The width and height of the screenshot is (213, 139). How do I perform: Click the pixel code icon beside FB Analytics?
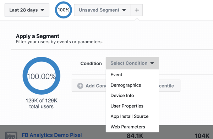point(11,135)
